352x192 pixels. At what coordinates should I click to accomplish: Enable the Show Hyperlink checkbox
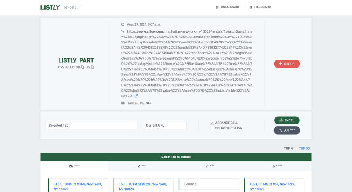[212, 128]
